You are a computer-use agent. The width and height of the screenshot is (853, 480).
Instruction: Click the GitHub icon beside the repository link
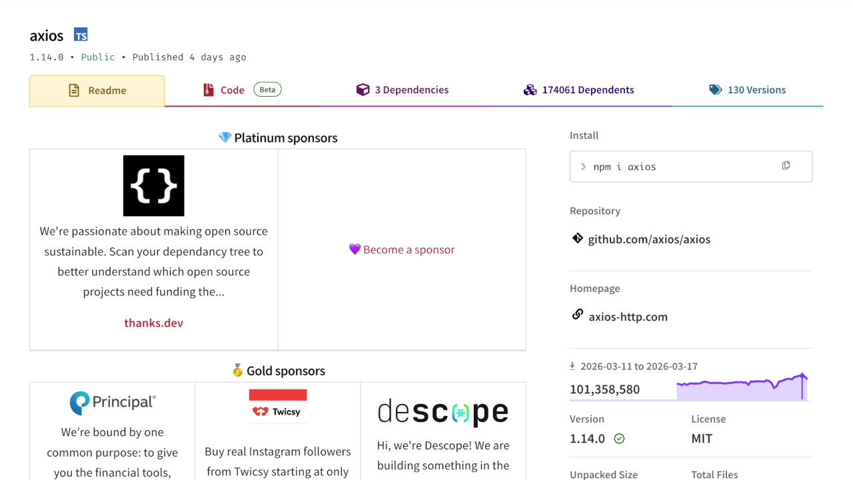(577, 238)
